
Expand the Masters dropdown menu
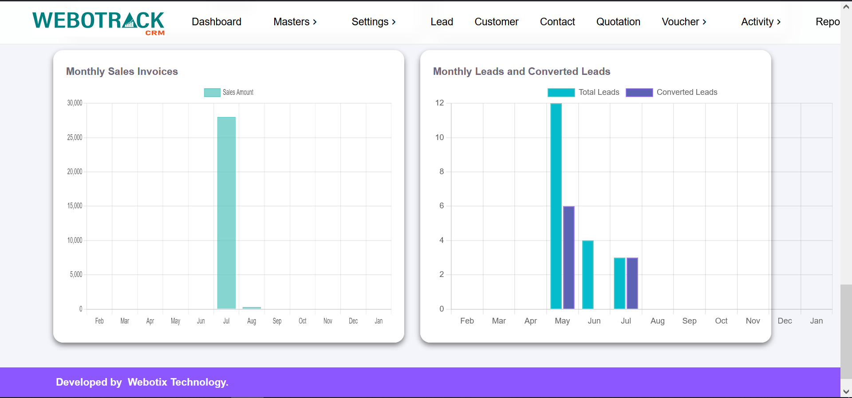tap(295, 22)
